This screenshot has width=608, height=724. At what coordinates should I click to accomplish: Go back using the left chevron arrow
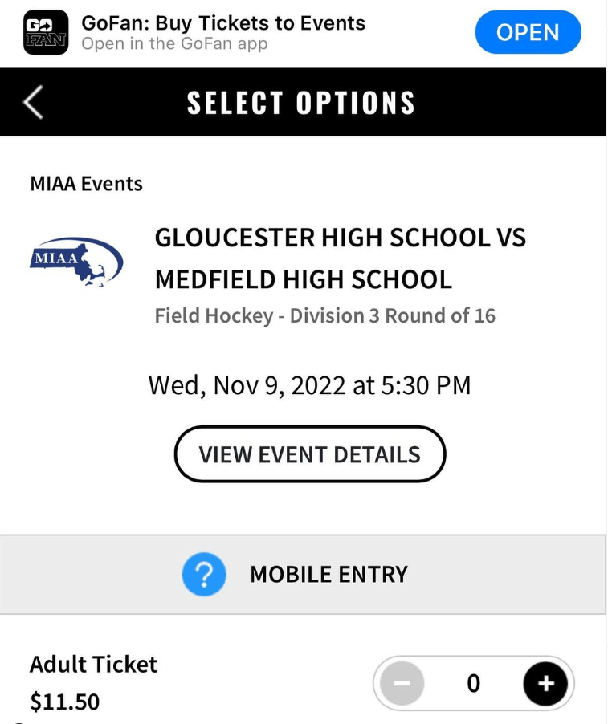click(x=34, y=103)
